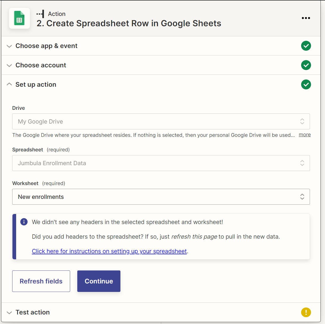The width and height of the screenshot is (325, 324).
Task: Expand the Test action section
Action: (9, 313)
